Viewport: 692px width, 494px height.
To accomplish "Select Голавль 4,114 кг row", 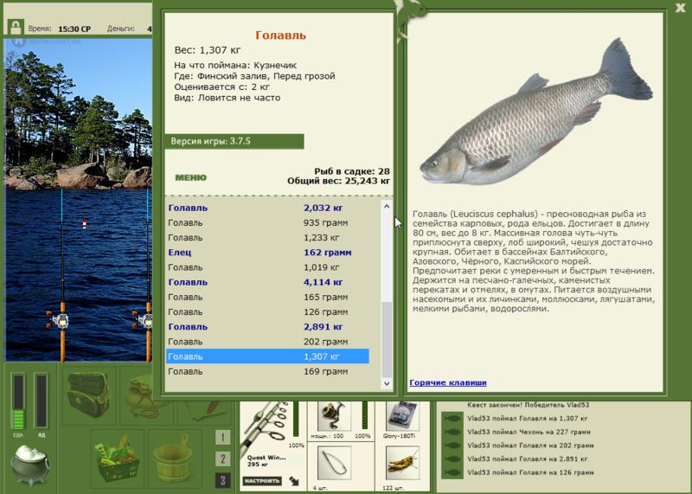I will pos(267,282).
